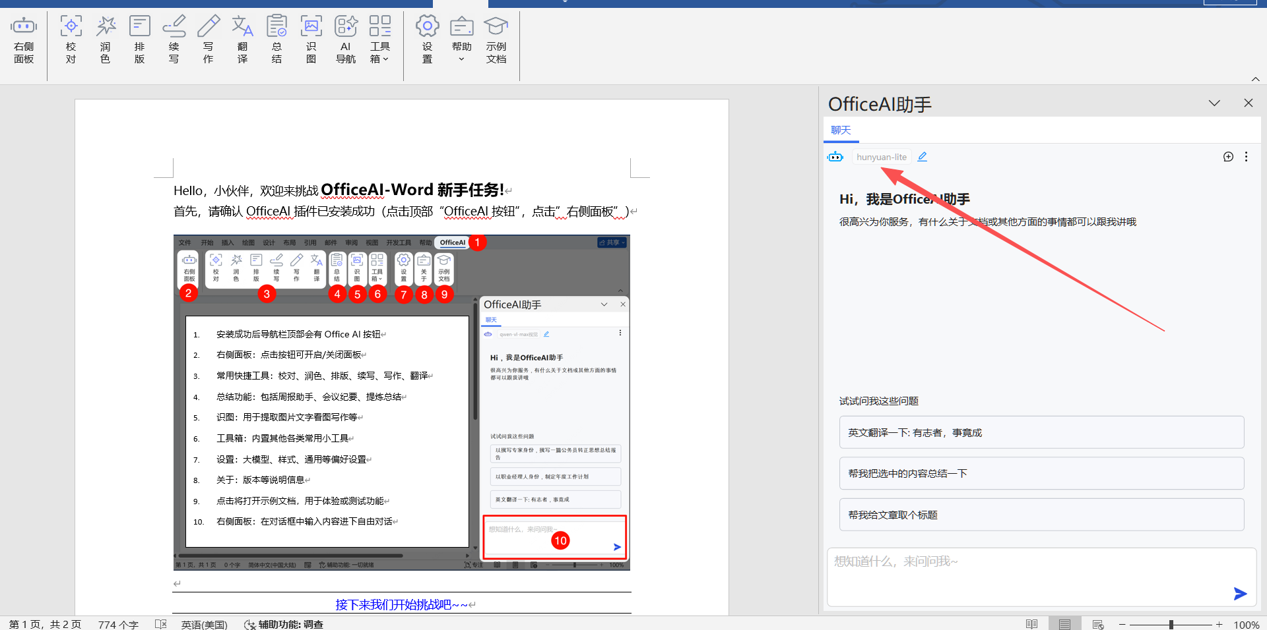The image size is (1267, 630).
Task: Open the OfficeAI助手 pane options chevron
Action: (1214, 103)
